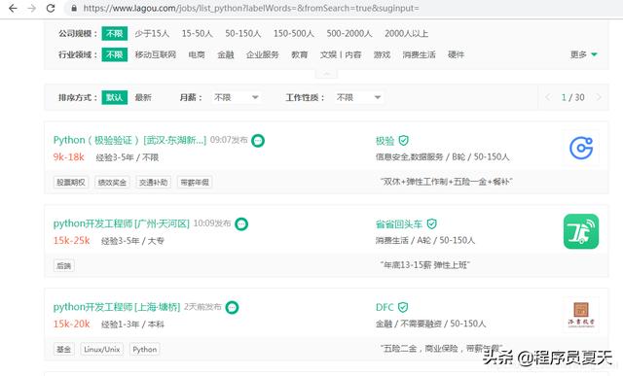Filter industry by 消费生活

pyautogui.click(x=419, y=54)
